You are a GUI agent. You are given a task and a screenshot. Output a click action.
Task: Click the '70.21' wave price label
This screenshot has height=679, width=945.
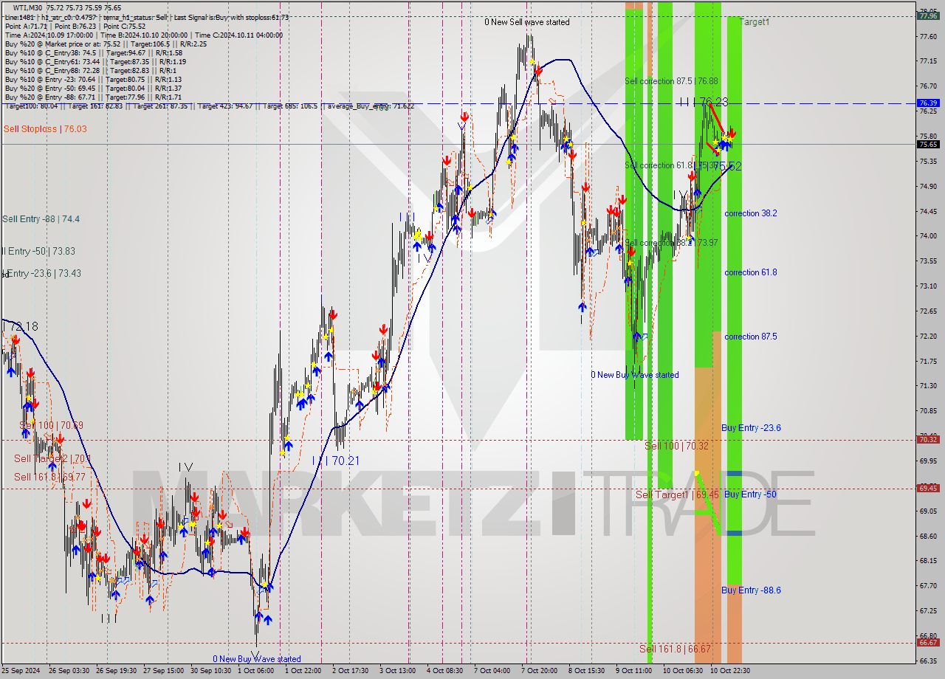[345, 461]
